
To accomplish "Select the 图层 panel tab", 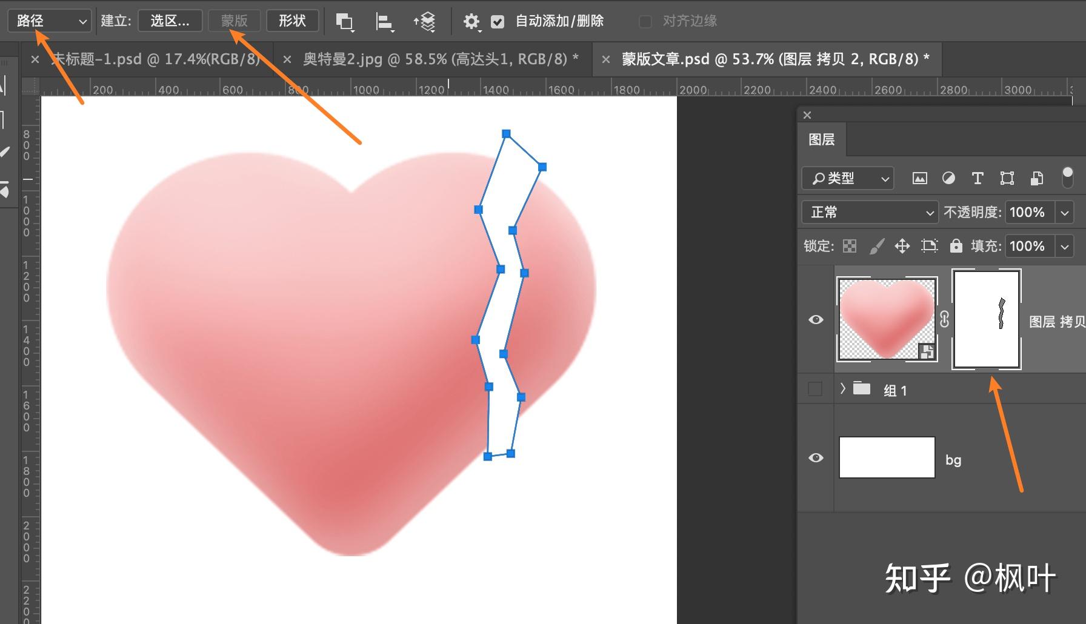I will (821, 139).
